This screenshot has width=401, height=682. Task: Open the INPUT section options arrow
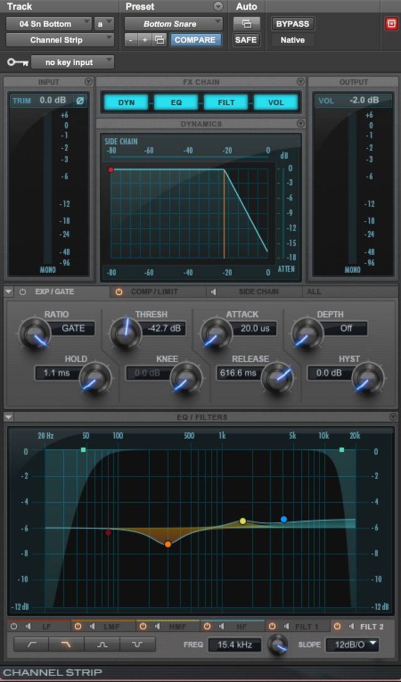88,81
